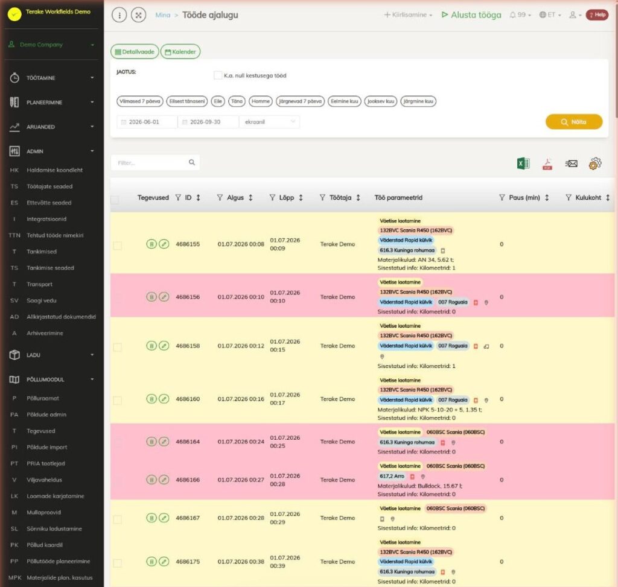The image size is (618, 587).
Task: Select the checkbox for row 4686175
Action: pos(118,563)
